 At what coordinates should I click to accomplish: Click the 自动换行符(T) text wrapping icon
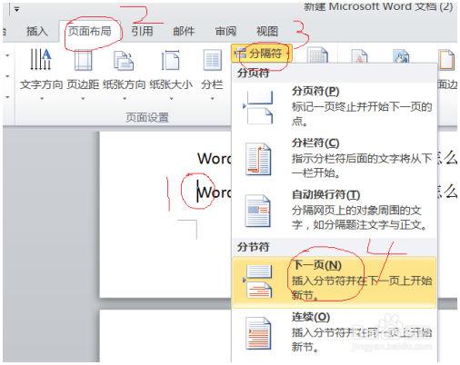pos(257,211)
